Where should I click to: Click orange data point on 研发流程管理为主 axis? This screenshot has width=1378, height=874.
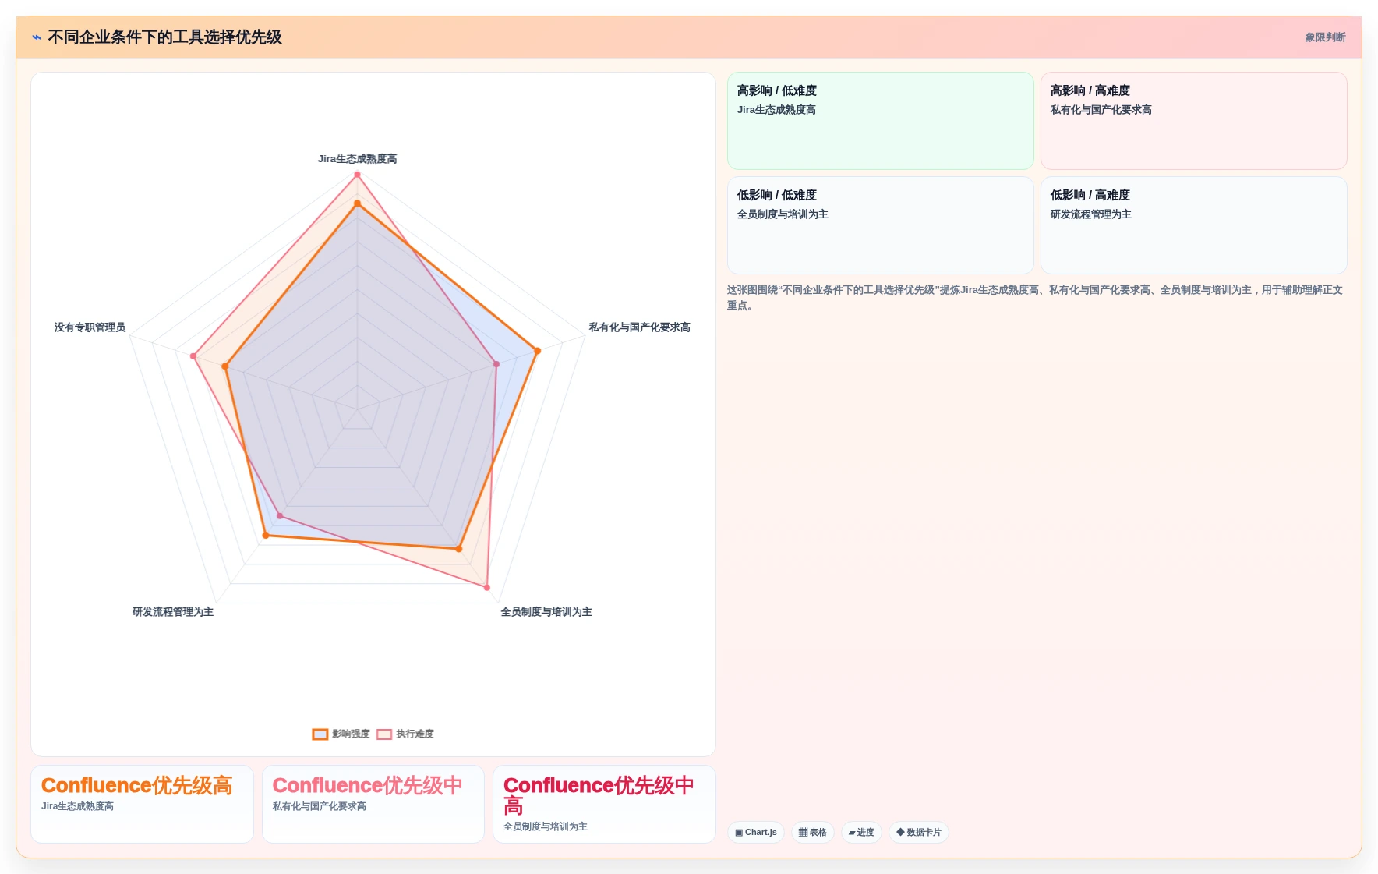pyautogui.click(x=266, y=535)
